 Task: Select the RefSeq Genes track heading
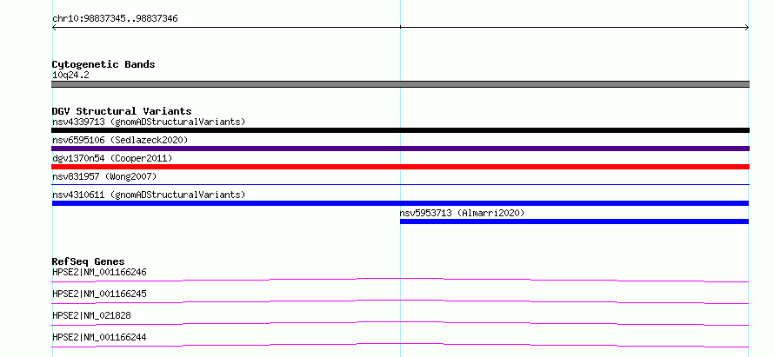click(x=89, y=261)
